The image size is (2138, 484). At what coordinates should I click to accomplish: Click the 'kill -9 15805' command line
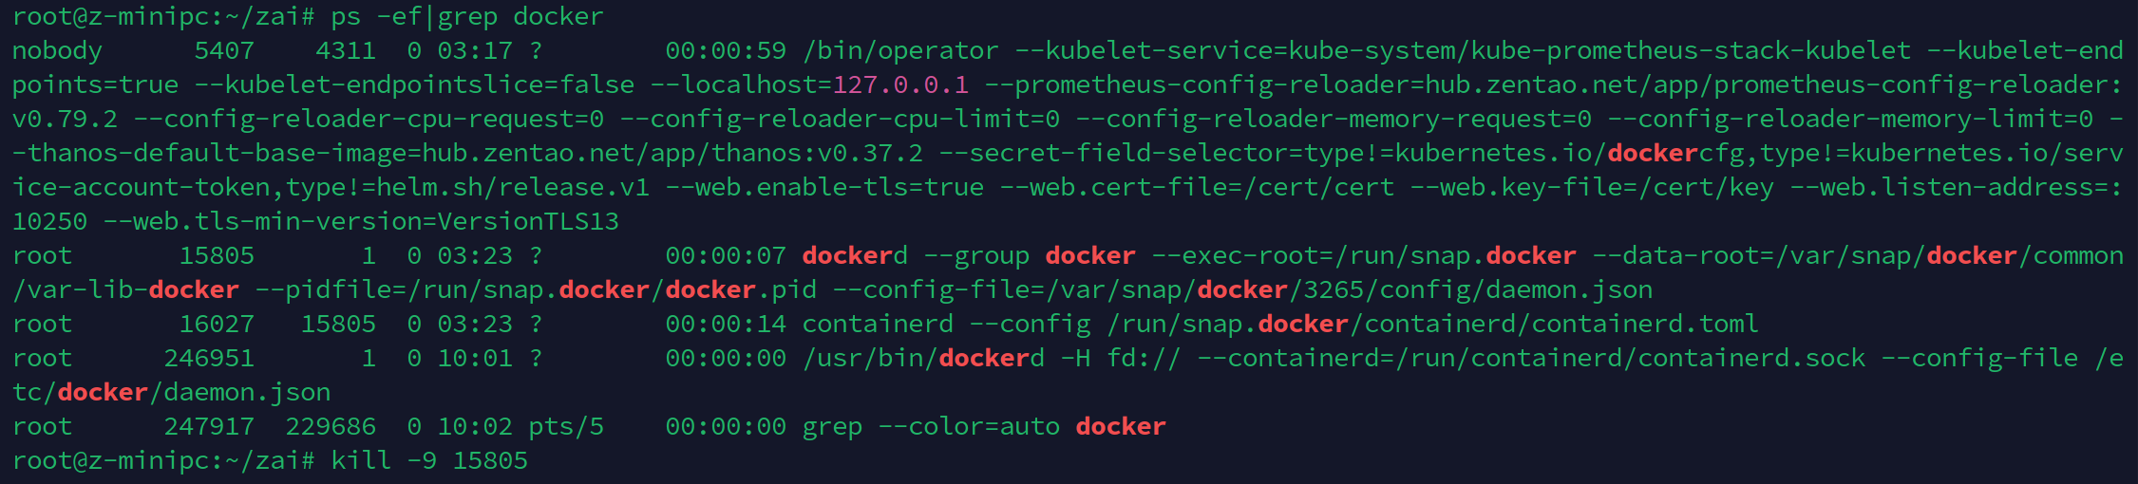(x=429, y=461)
